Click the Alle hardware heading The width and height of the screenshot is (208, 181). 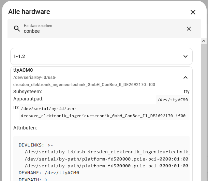pyautogui.click(x=29, y=12)
